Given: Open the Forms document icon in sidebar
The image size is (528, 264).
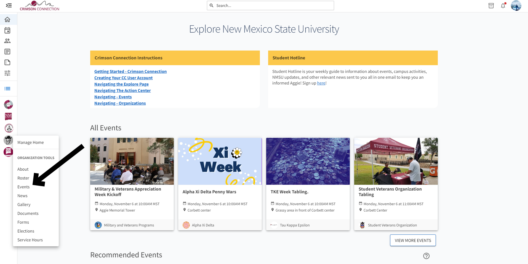Looking at the screenshot, I should [7, 62].
